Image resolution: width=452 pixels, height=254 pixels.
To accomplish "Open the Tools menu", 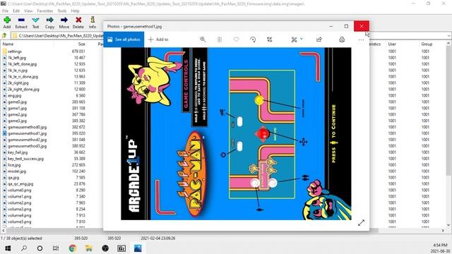I will click(61, 11).
